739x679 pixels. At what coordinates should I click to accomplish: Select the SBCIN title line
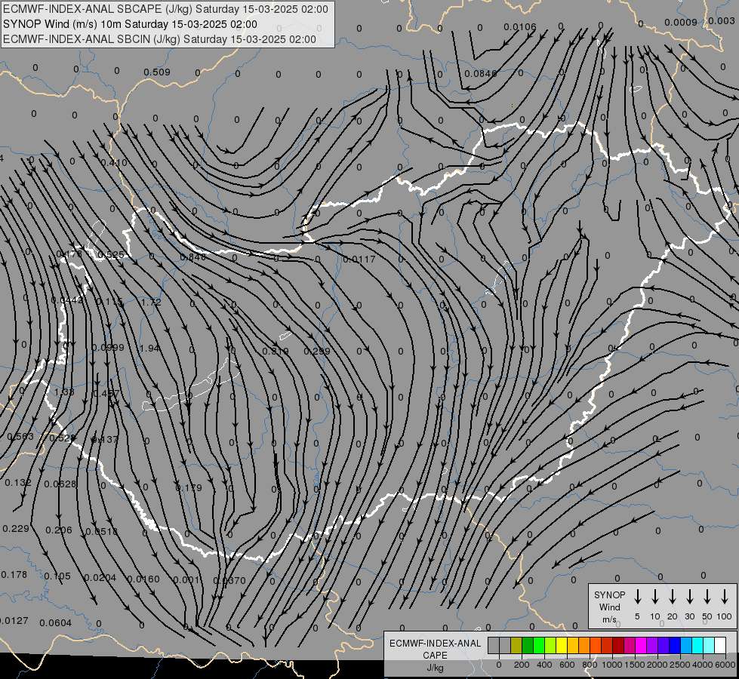point(159,39)
